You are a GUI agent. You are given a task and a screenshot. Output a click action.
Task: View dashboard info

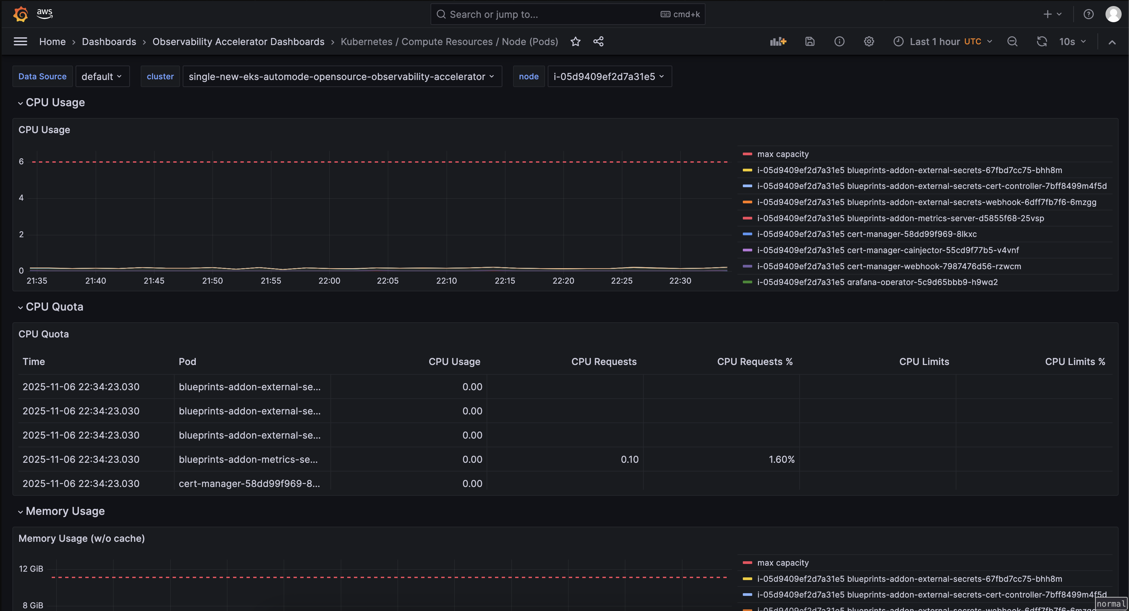tap(839, 42)
